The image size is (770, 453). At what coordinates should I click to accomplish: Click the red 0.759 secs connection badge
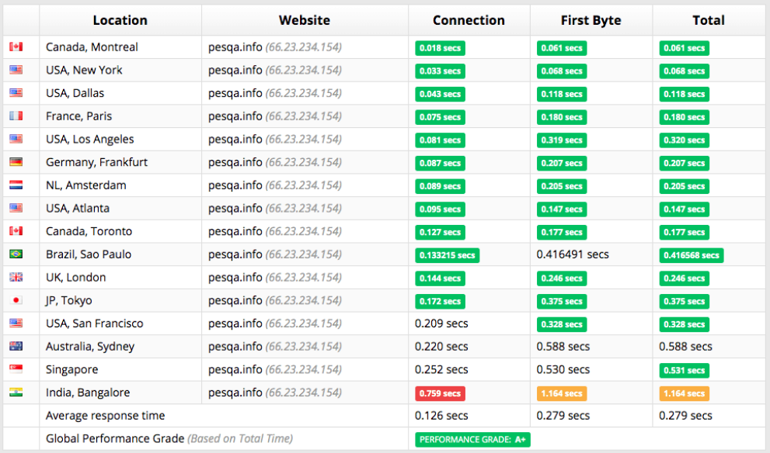440,393
